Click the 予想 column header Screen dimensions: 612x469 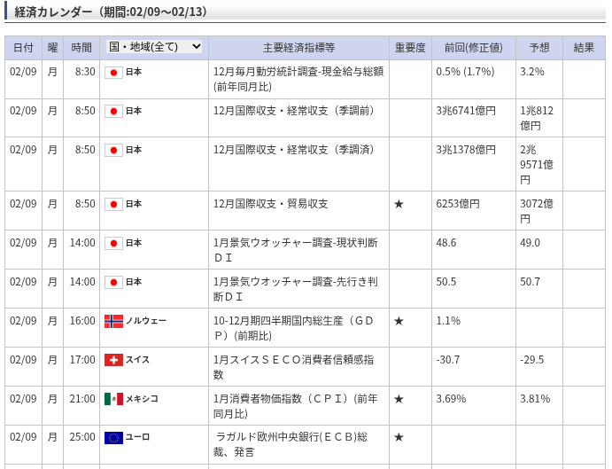[x=538, y=48]
